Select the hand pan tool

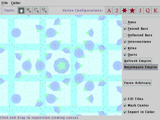coord(21,10)
